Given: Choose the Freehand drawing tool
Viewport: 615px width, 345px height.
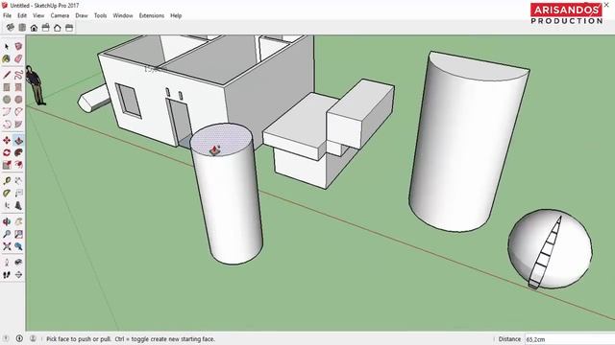Looking at the screenshot, I should tap(18, 75).
